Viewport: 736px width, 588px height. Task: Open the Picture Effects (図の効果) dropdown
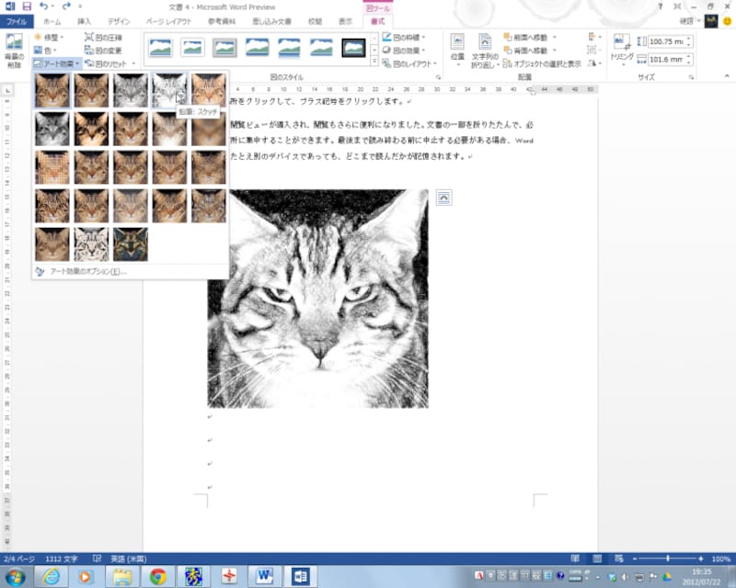(408, 51)
